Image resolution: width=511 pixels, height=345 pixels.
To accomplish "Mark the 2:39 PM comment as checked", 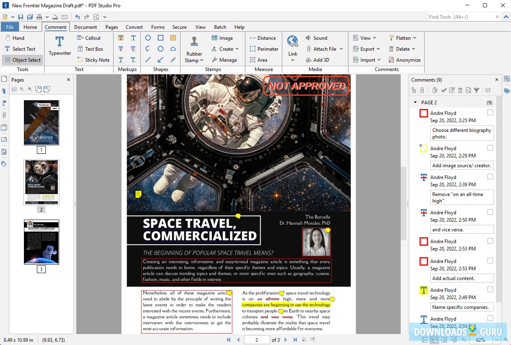I will [490, 177].
